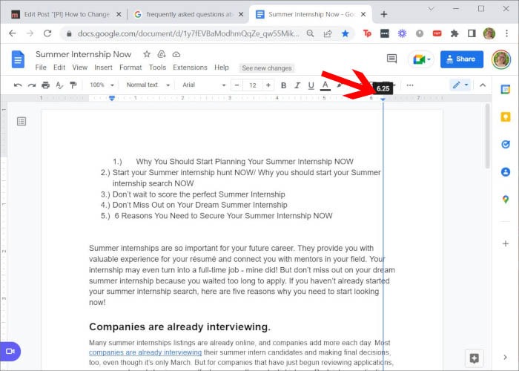The height and width of the screenshot is (371, 519).
Task: Click the cloud document status icon
Action: coord(176,54)
